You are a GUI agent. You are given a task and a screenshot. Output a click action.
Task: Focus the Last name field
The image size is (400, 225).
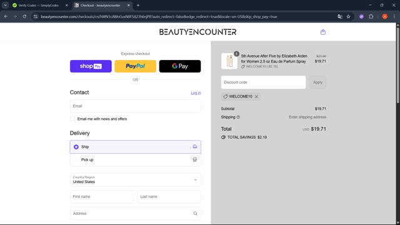pos(169,197)
